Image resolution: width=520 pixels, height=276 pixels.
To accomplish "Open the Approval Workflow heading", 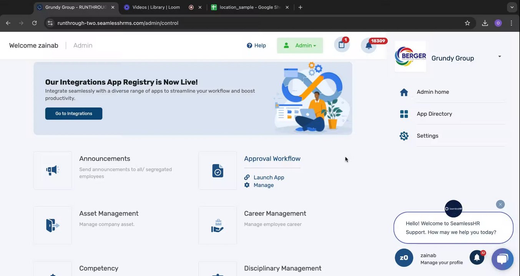I will pyautogui.click(x=272, y=159).
